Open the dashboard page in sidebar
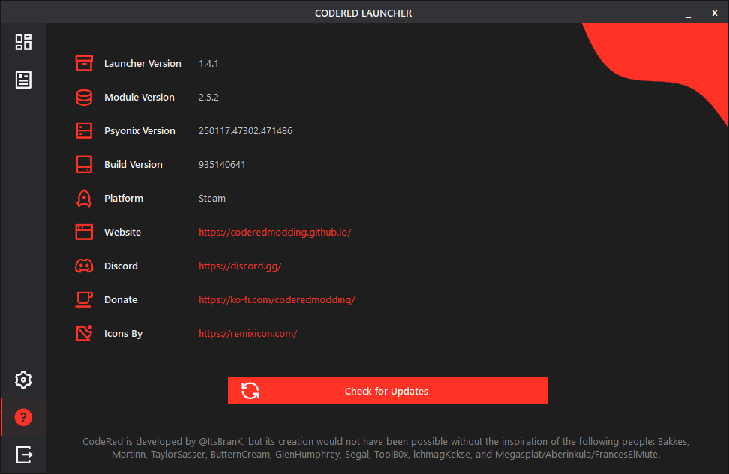 click(x=23, y=42)
